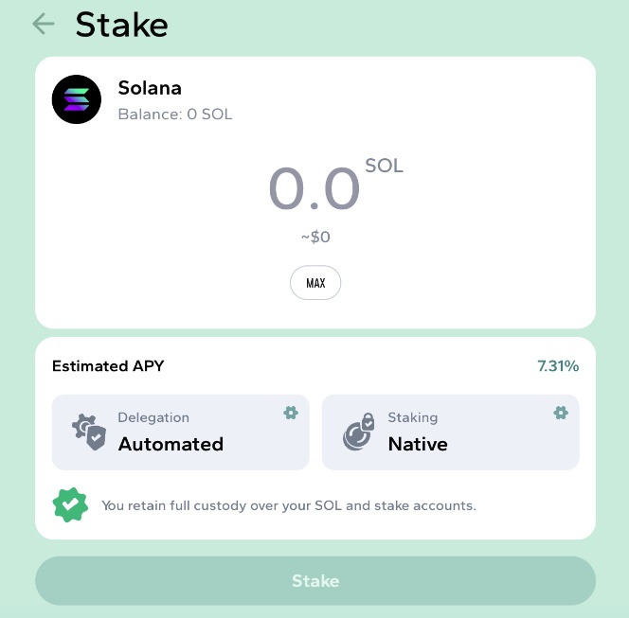Click the Staking coin-and-lock icon

(x=359, y=433)
